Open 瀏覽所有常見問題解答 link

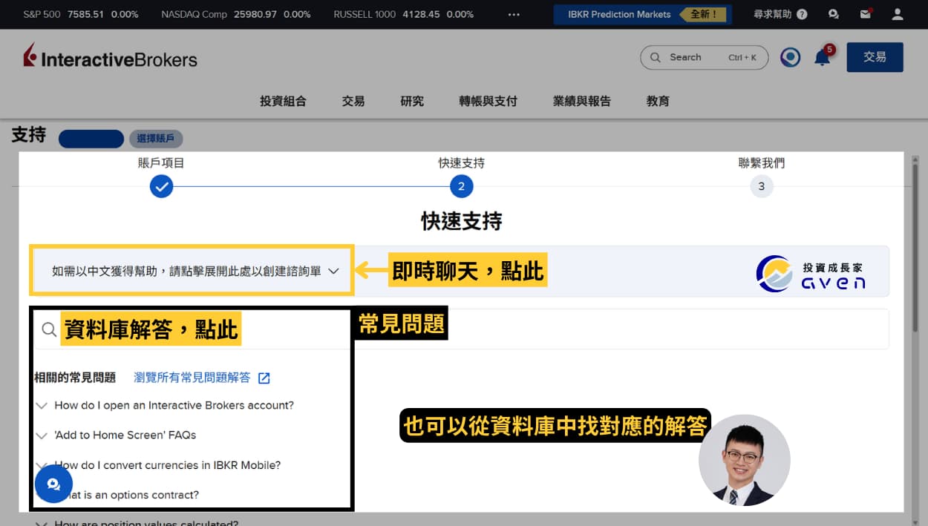192,378
